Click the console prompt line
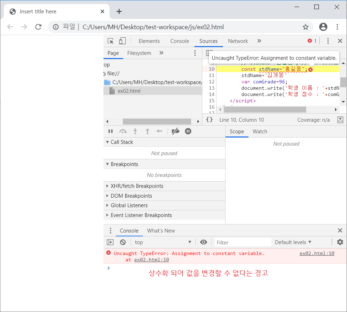The height and width of the screenshot is (312, 347). point(225,268)
